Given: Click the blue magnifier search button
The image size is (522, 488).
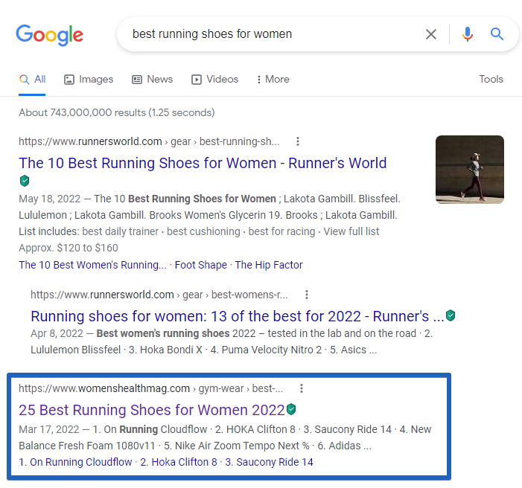Looking at the screenshot, I should pyautogui.click(x=497, y=34).
